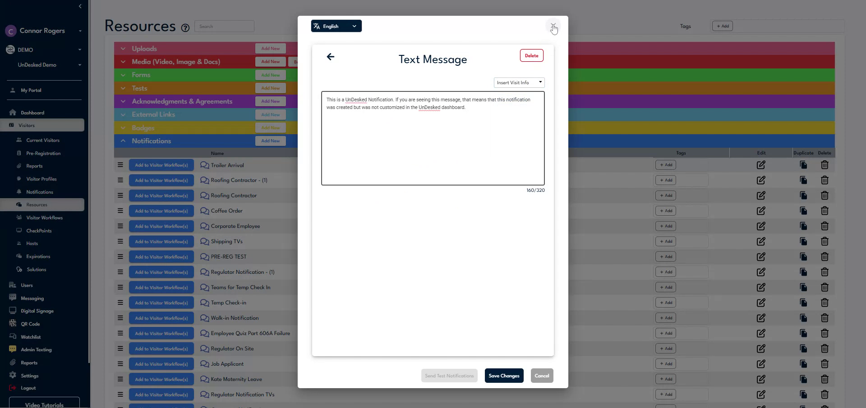Click the Search input field
The width and height of the screenshot is (866, 408).
(224, 26)
